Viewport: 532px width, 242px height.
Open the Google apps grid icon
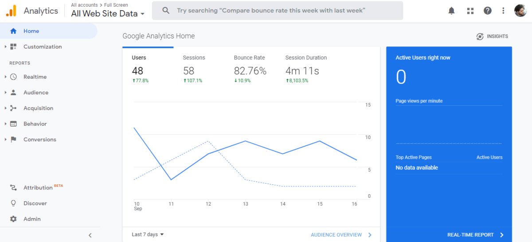(x=470, y=11)
